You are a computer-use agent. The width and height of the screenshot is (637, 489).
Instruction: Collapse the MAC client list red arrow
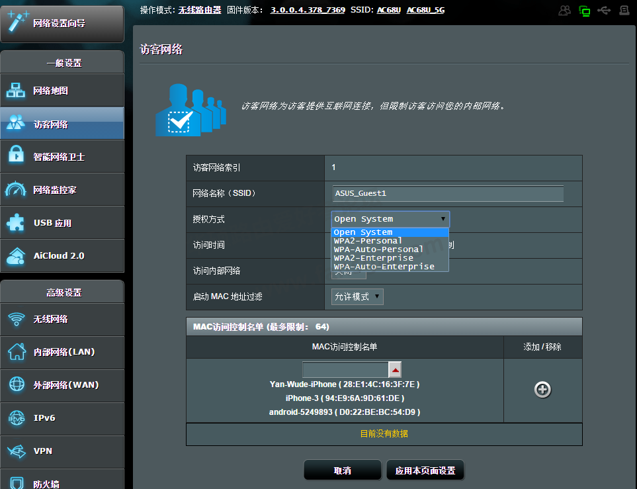click(x=395, y=369)
